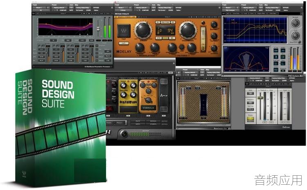Toggle the LoFi button in H-Delay
The height and width of the screenshot is (190, 307).
pos(124,43)
